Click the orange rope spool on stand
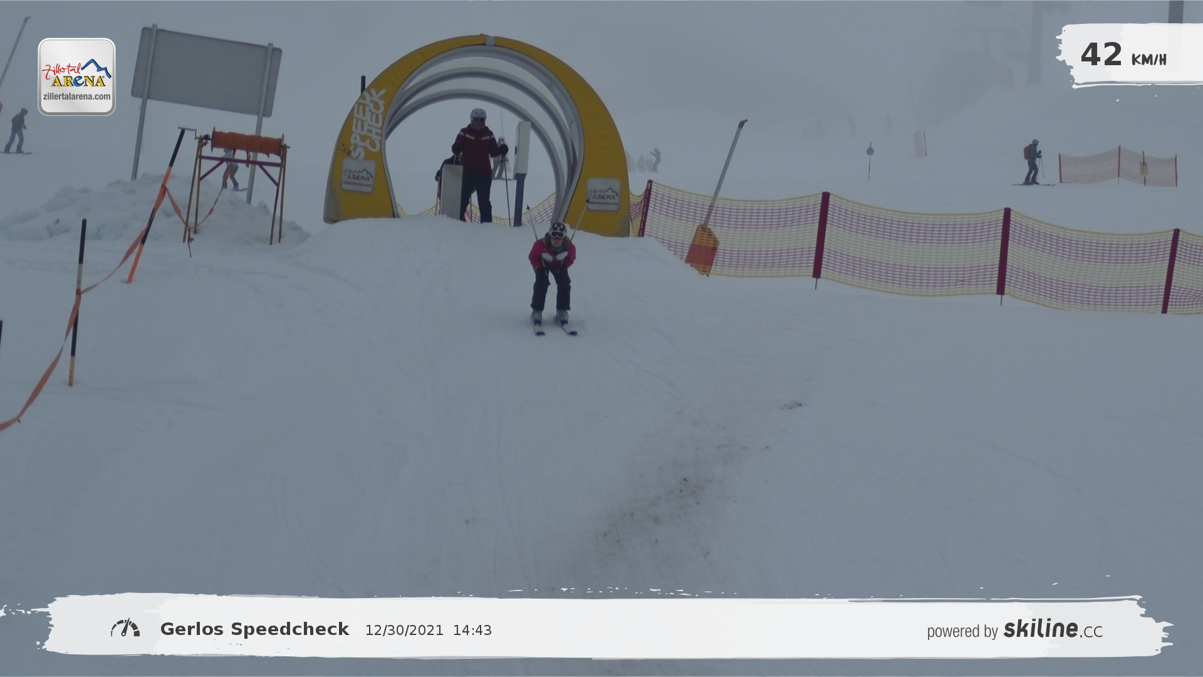The image size is (1203, 677). [247, 143]
